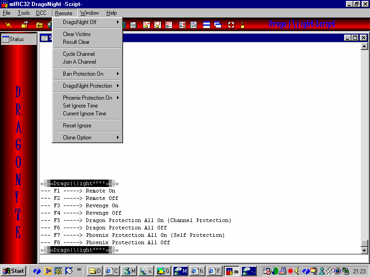Click the Status switchbar button

18,39
